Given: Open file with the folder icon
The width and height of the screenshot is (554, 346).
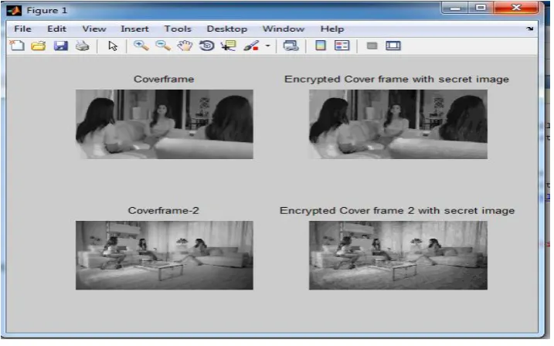Looking at the screenshot, I should click(38, 46).
